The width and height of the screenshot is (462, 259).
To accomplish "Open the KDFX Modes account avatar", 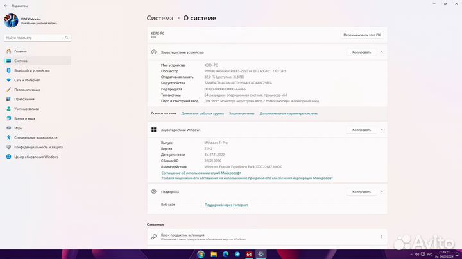I will tap(11, 20).
